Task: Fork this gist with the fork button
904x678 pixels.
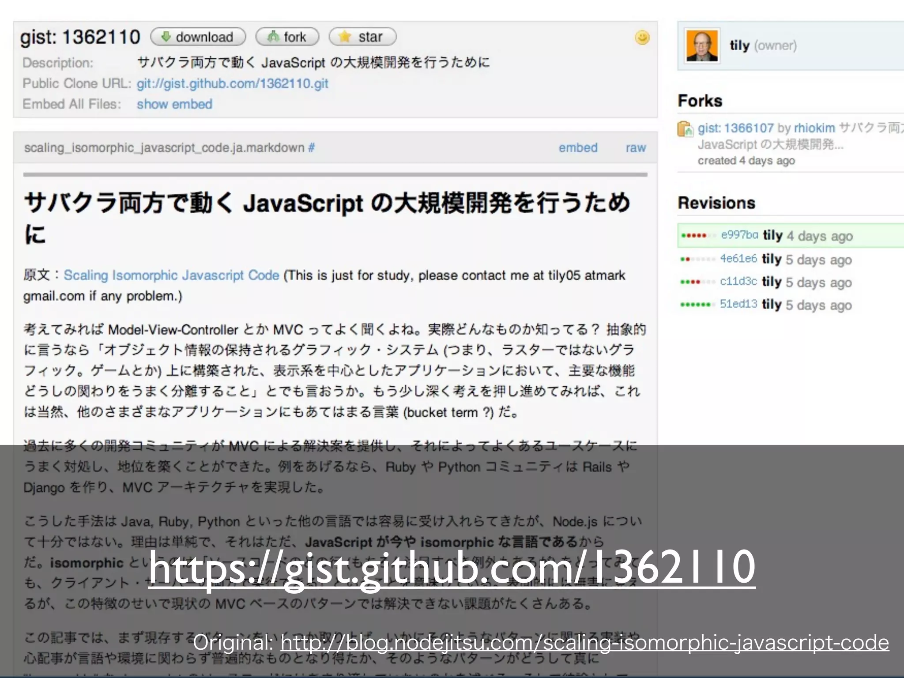Action: coord(287,37)
